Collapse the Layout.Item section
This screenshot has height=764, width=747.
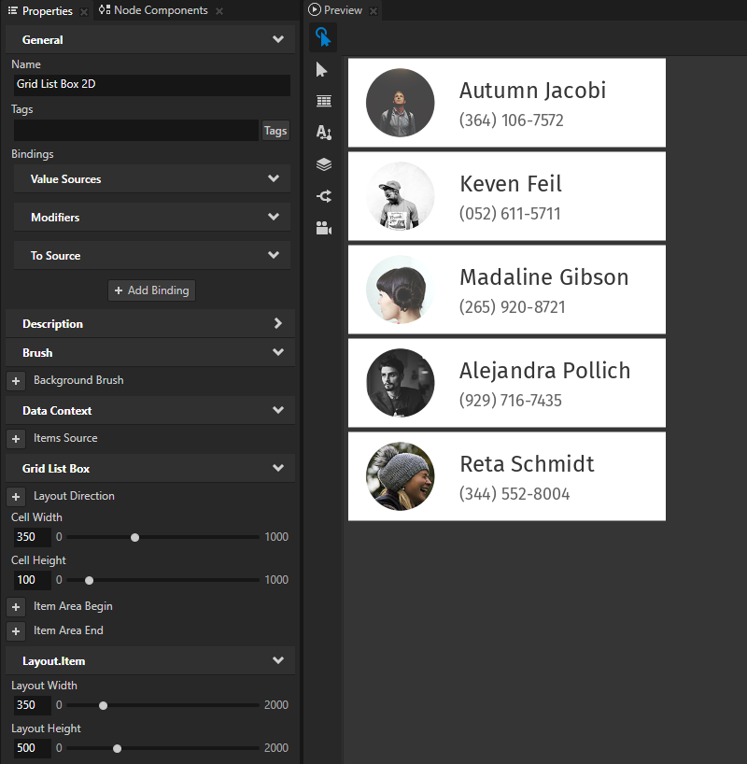click(277, 660)
